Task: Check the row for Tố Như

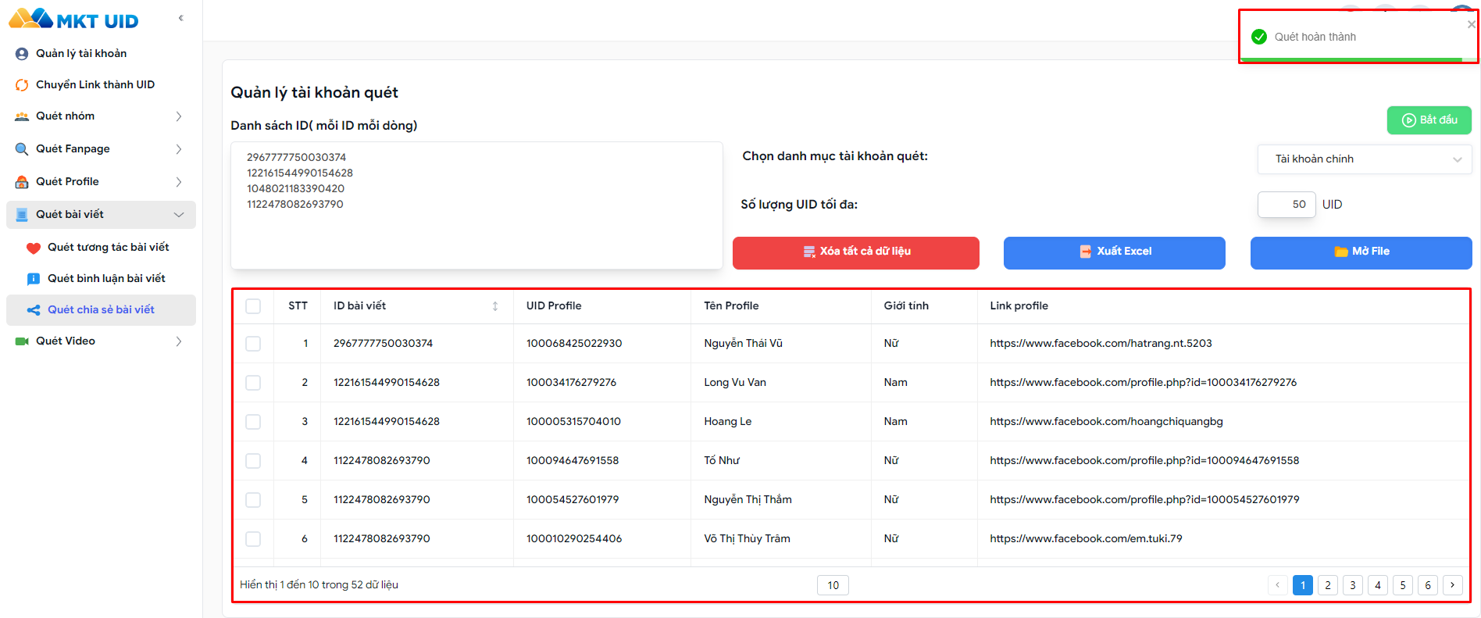Action: [253, 461]
